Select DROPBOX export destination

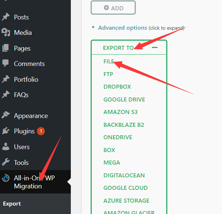coord(117,87)
